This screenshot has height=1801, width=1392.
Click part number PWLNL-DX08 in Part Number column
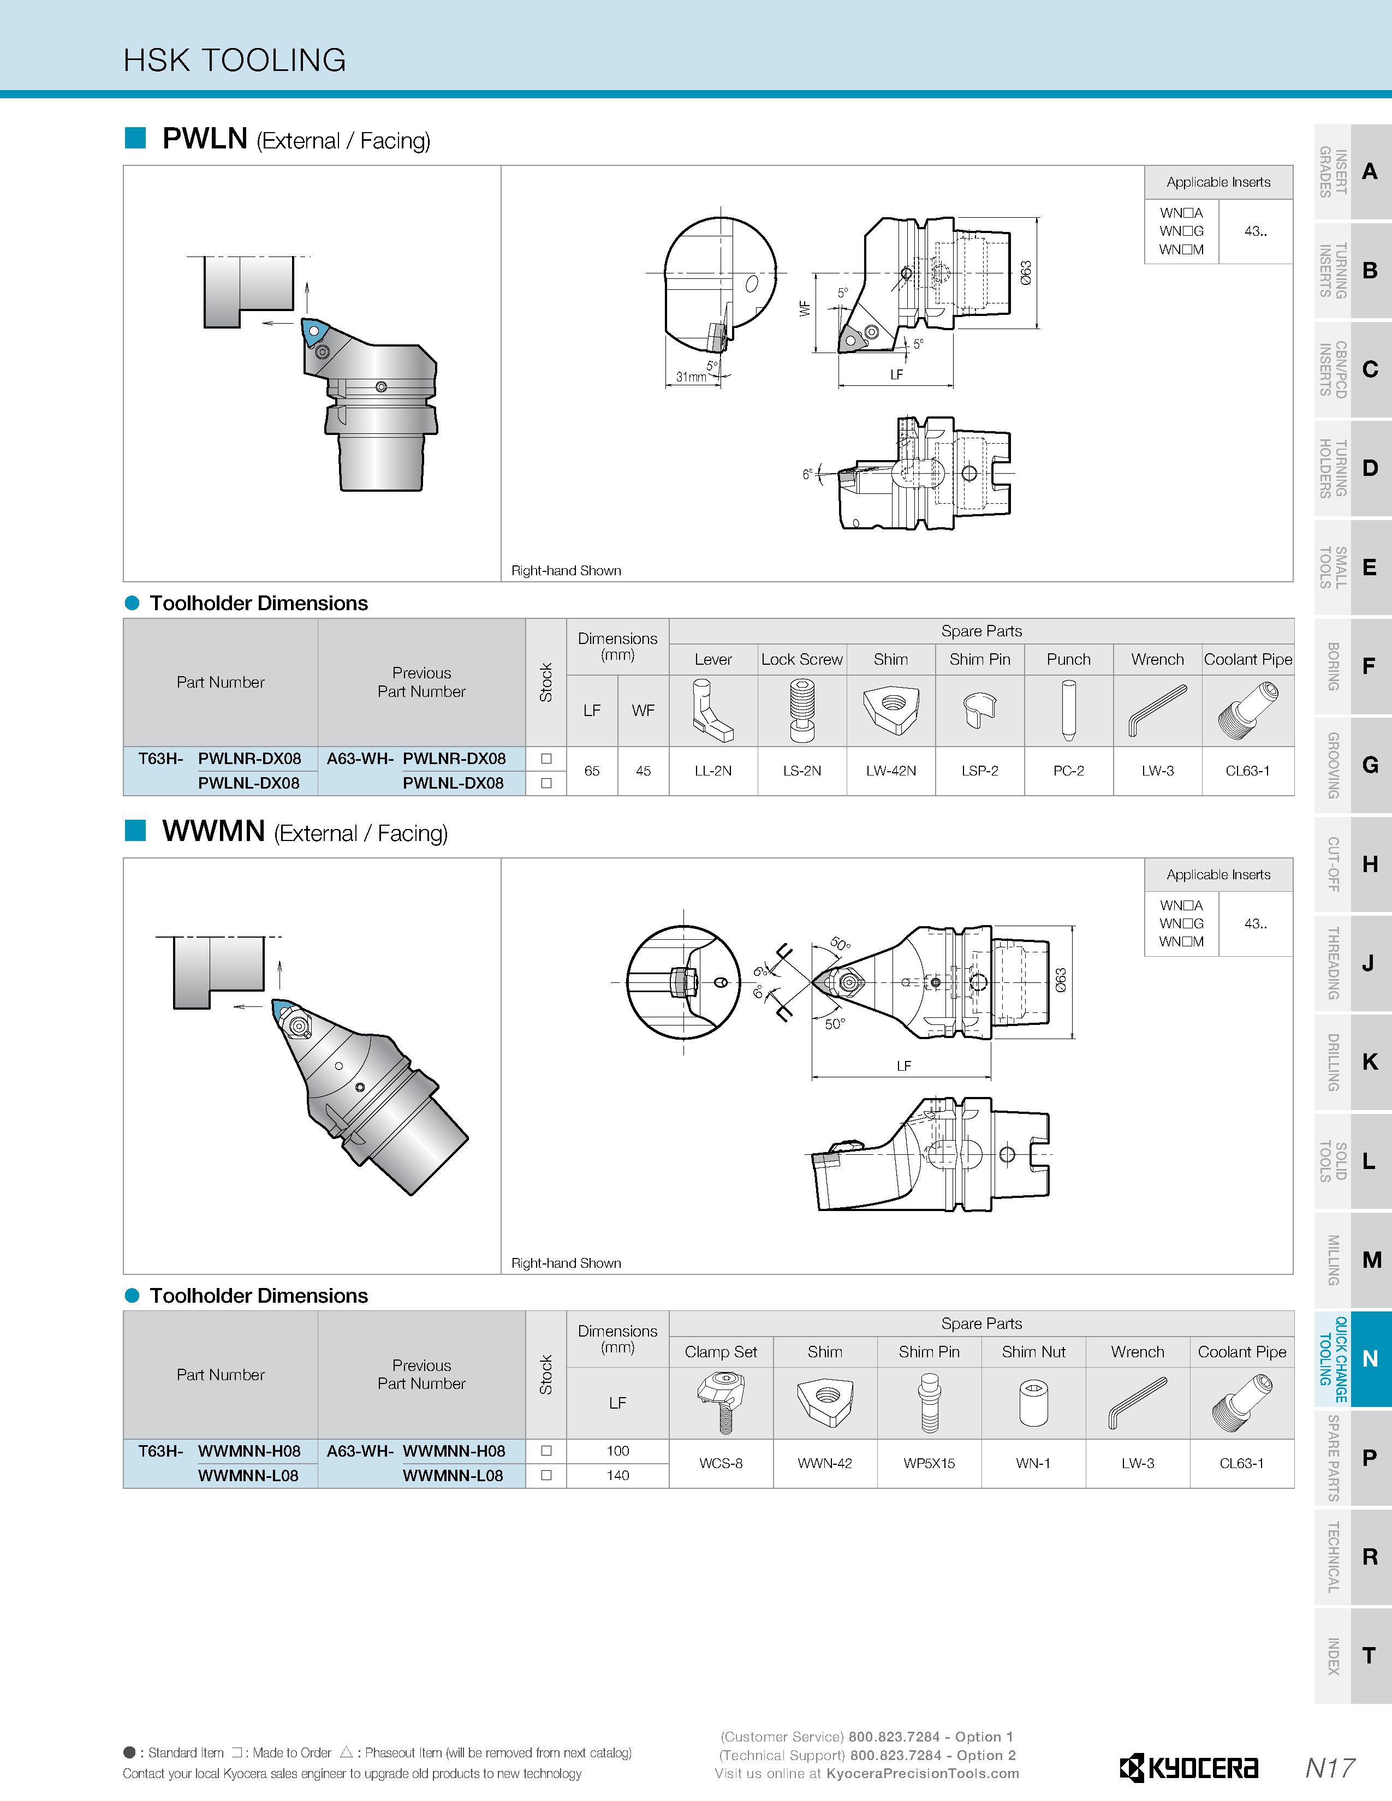pos(248,783)
